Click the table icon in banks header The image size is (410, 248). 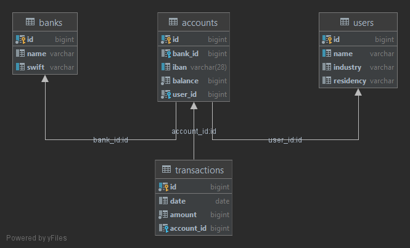click(x=30, y=22)
